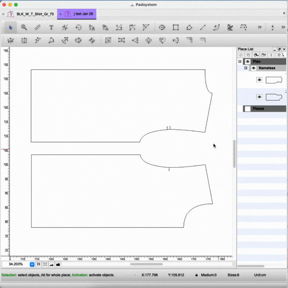Click the Pieces row label

(x=258, y=109)
